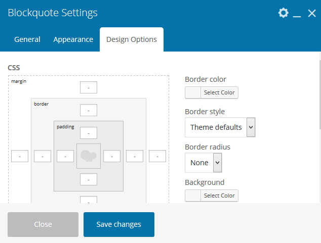This screenshot has width=321, height=243.
Task: Focus the border top input field
Action: [89, 110]
